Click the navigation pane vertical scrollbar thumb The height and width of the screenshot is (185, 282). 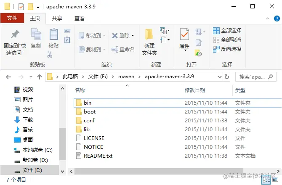62,144
